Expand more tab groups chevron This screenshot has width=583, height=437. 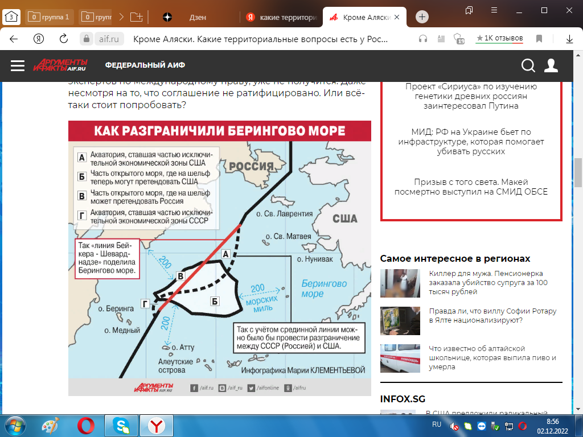(122, 17)
